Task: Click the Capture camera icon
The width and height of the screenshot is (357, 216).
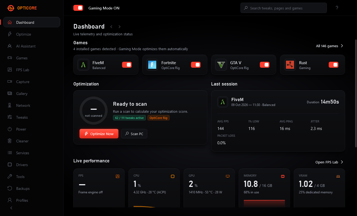Action: pyautogui.click(x=10, y=82)
